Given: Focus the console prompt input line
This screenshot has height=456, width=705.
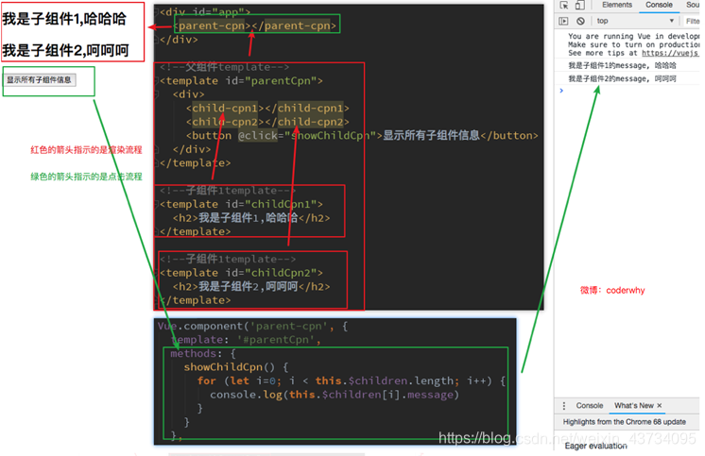Looking at the screenshot, I should (629, 91).
